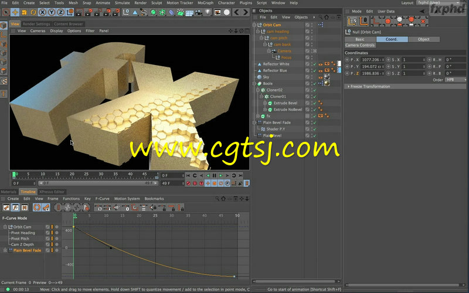
Task: Open the floor/environment objects icon
Action: (x=189, y=12)
